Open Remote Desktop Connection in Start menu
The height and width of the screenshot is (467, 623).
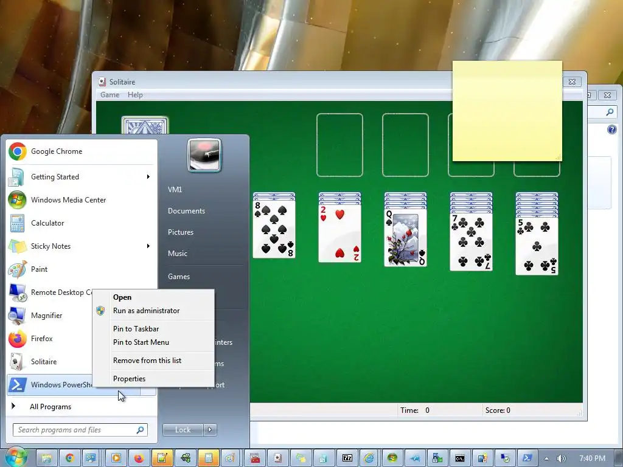49,292
